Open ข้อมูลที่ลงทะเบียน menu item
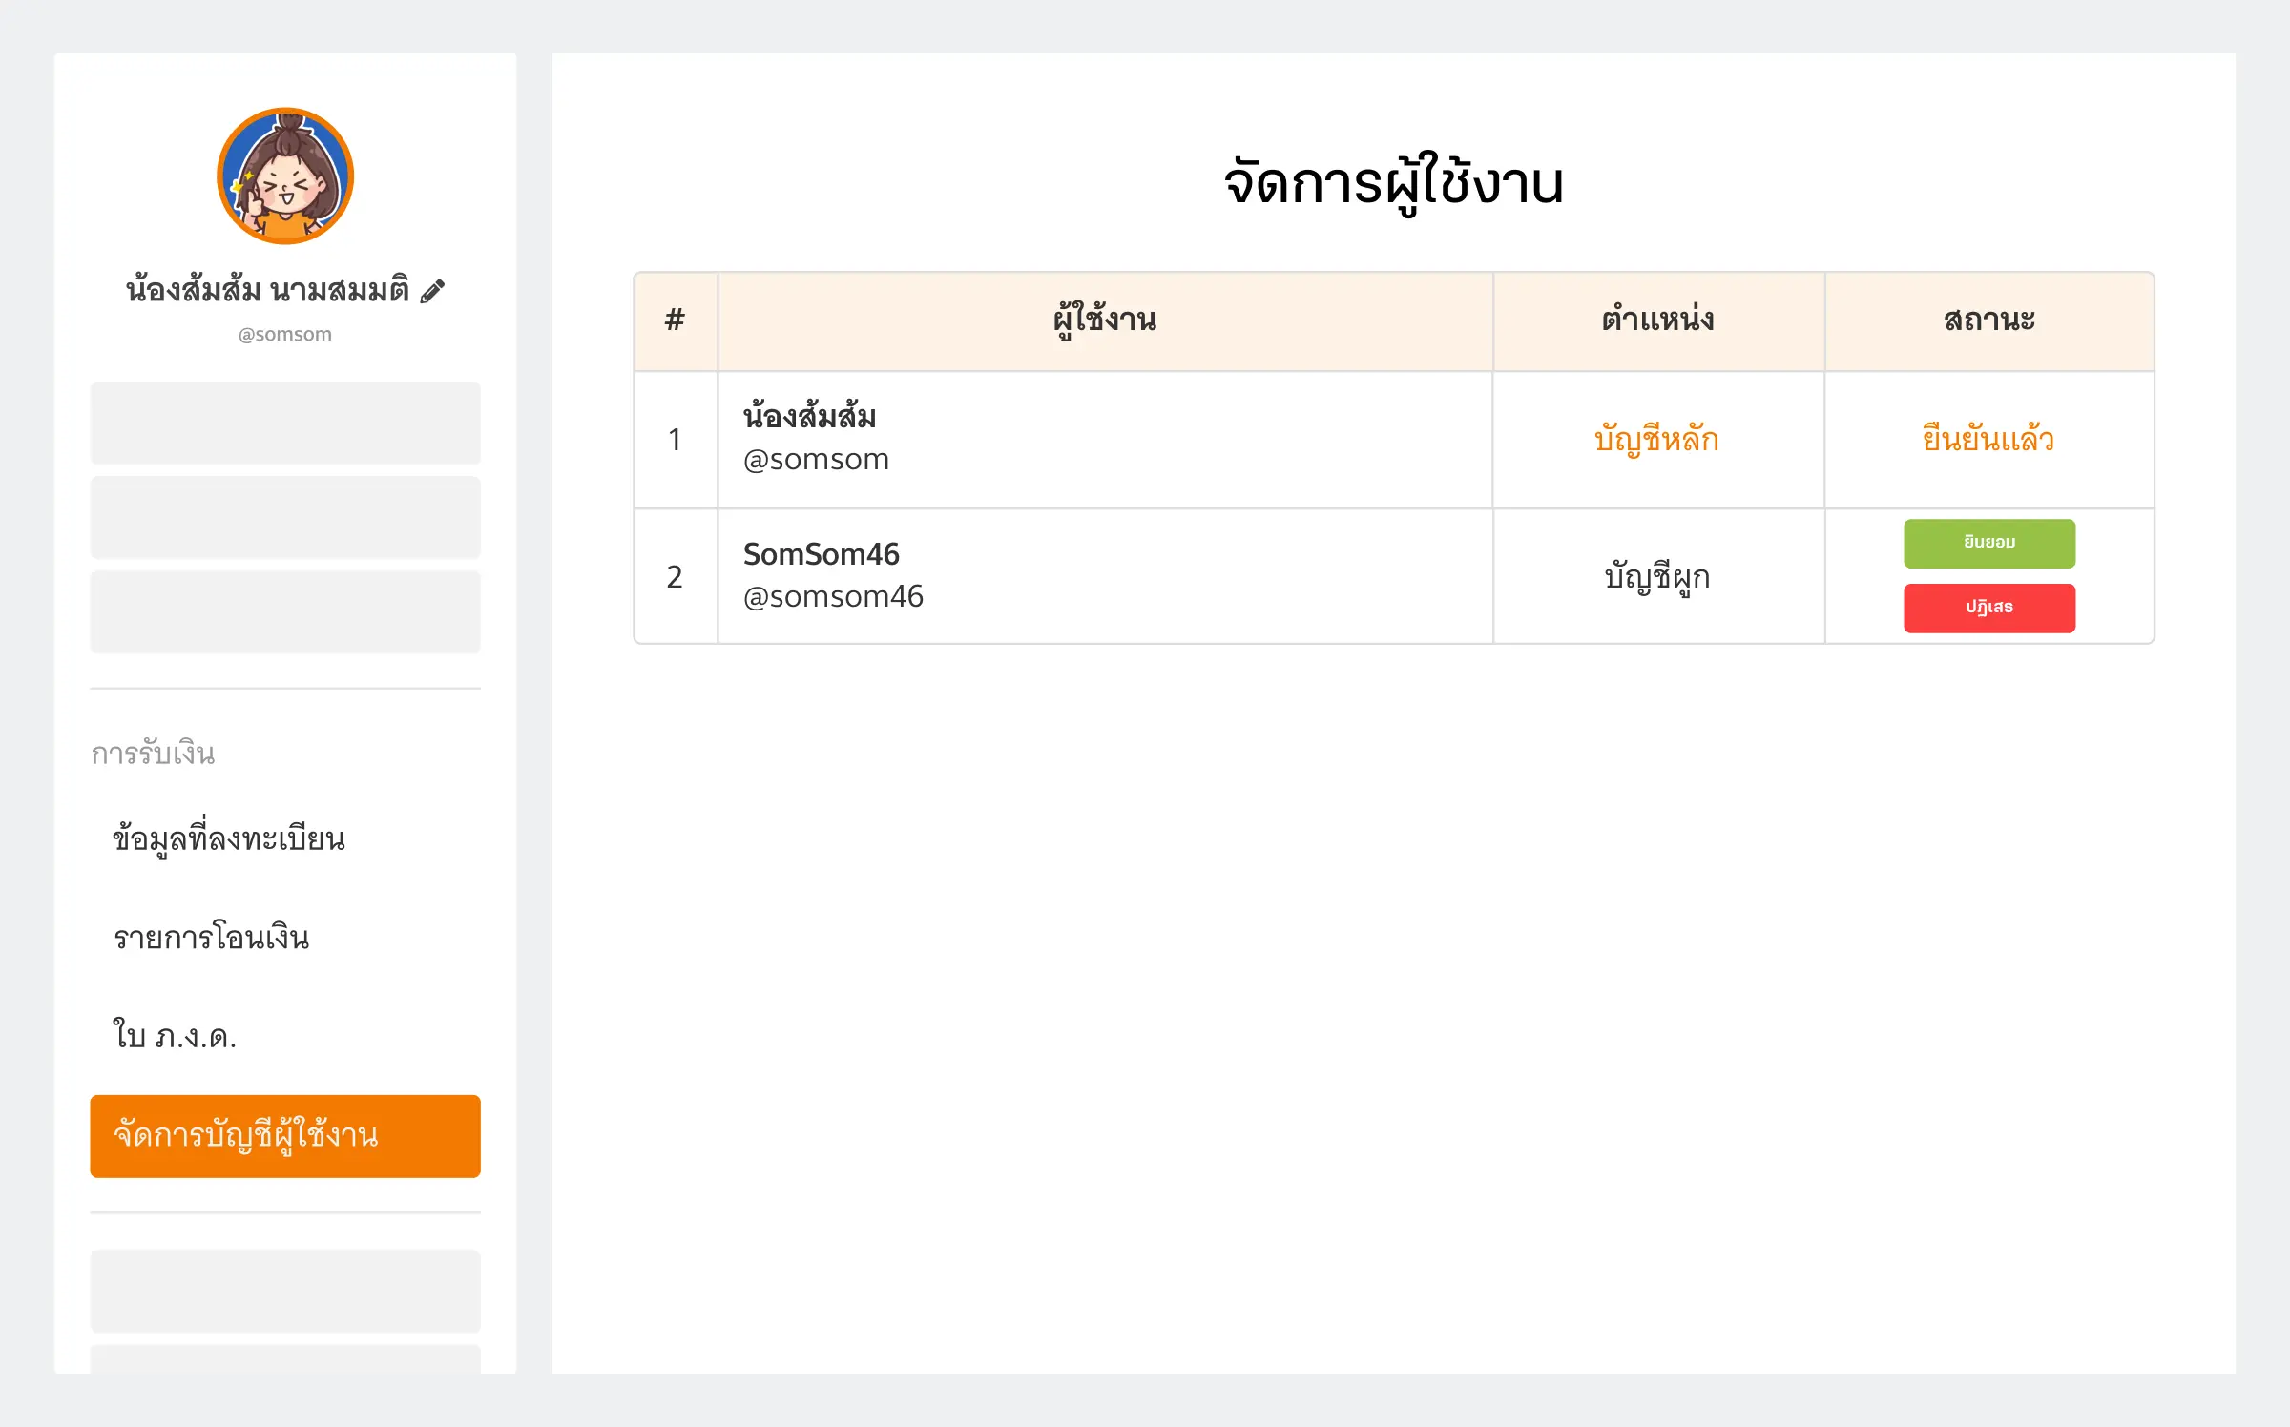This screenshot has height=1427, width=2290. coord(229,839)
